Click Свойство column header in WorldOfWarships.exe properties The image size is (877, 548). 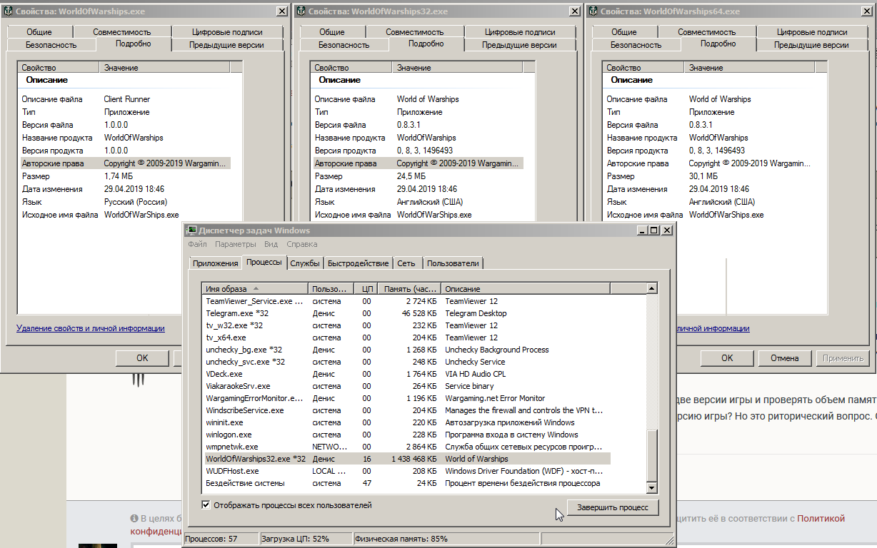click(x=59, y=68)
